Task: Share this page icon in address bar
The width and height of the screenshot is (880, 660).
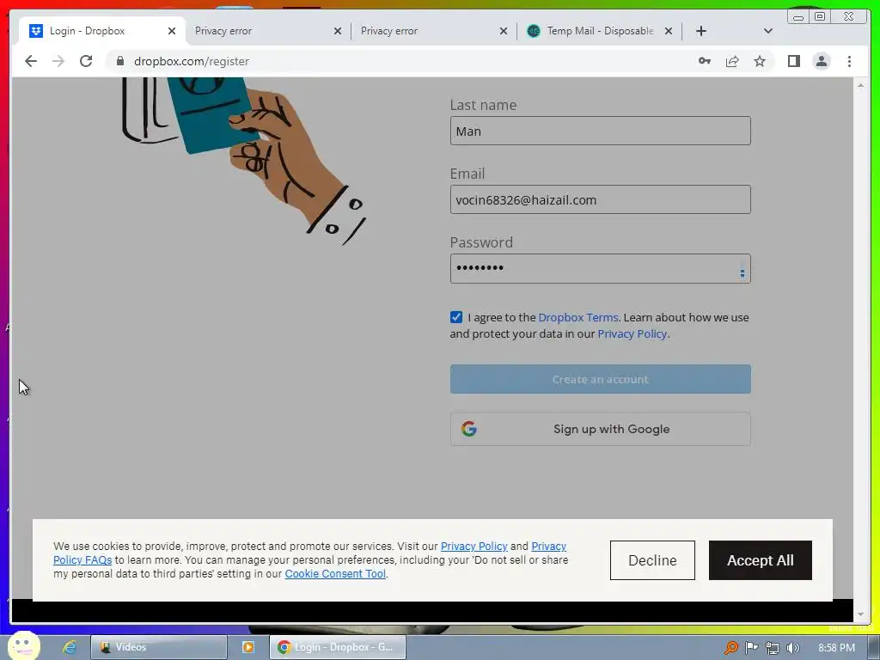Action: coord(732,61)
